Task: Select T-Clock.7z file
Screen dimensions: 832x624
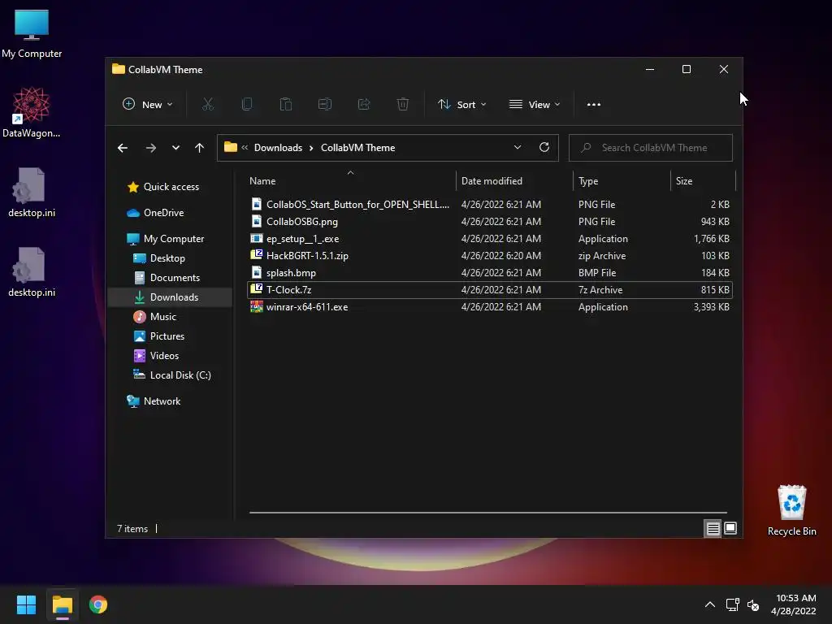Action: coord(489,290)
